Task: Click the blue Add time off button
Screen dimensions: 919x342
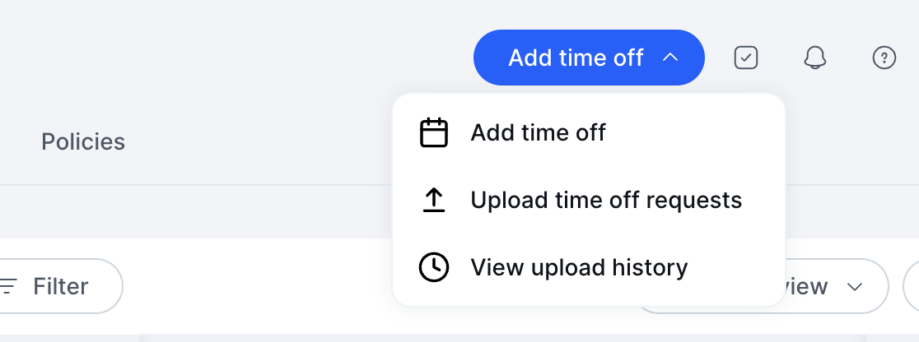Action: click(x=589, y=58)
